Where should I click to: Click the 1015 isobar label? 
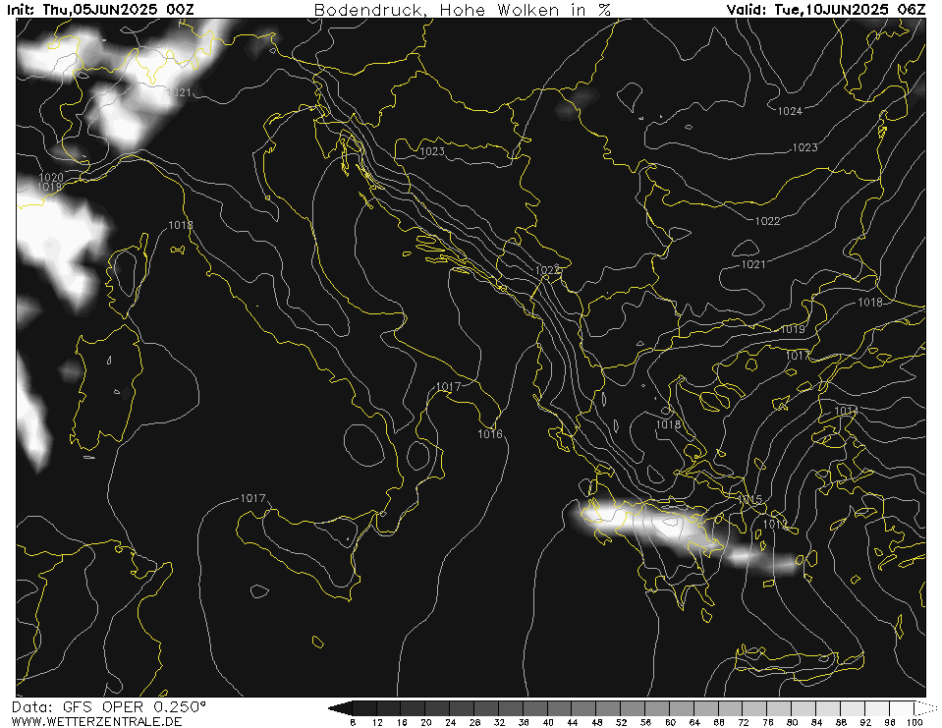point(749,499)
